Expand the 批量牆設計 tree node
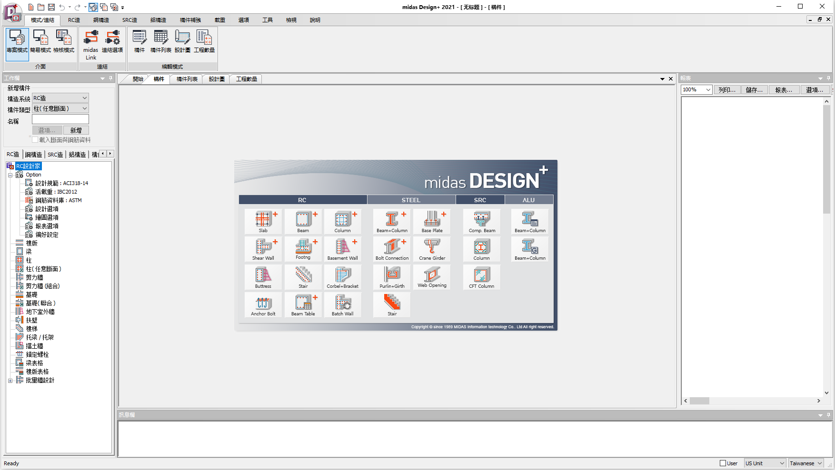This screenshot has width=835, height=470. [x=10, y=381]
